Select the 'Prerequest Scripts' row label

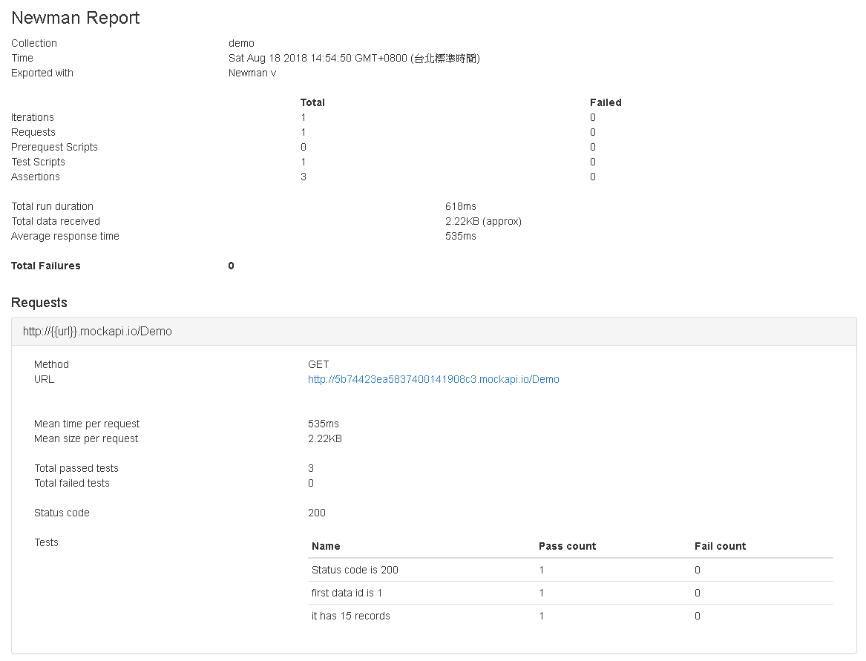point(54,147)
